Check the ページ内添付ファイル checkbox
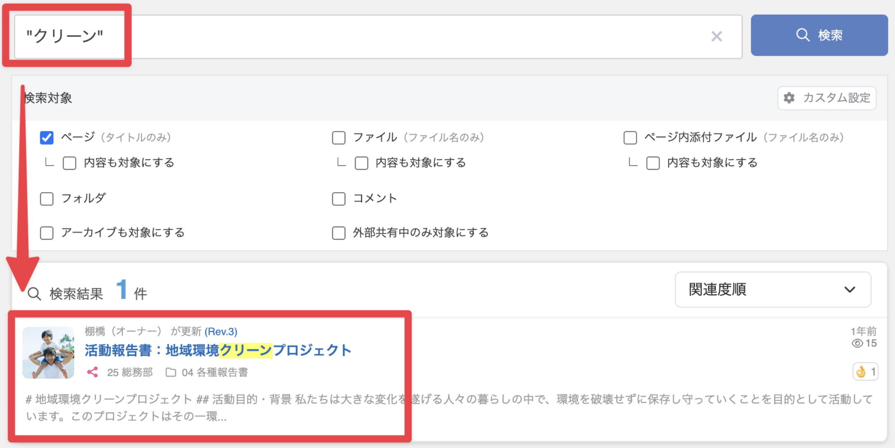895x448 pixels. click(630, 138)
